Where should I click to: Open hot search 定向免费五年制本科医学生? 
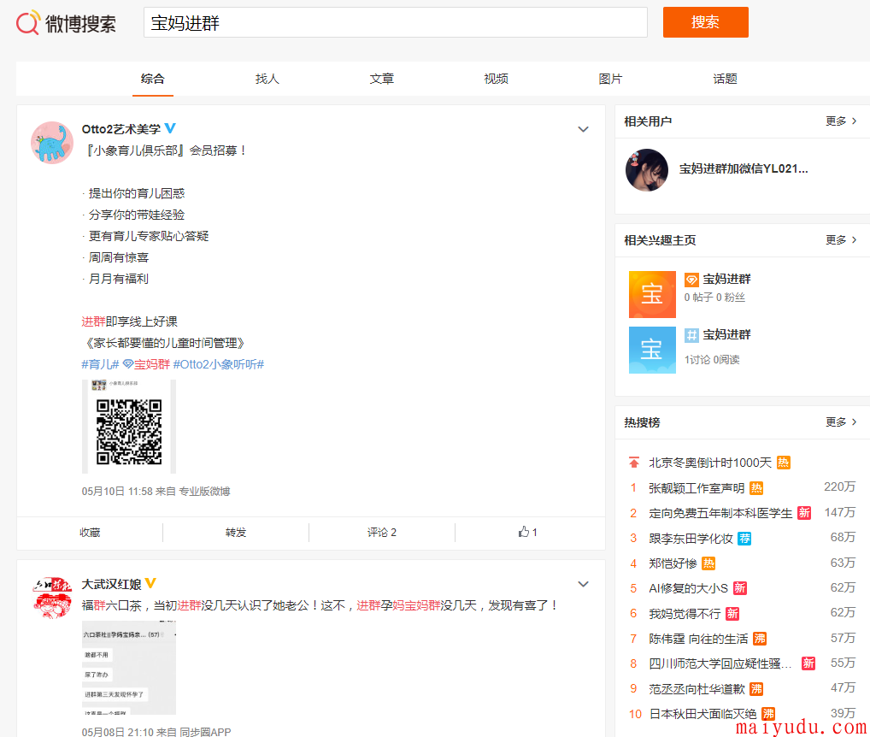pos(720,513)
